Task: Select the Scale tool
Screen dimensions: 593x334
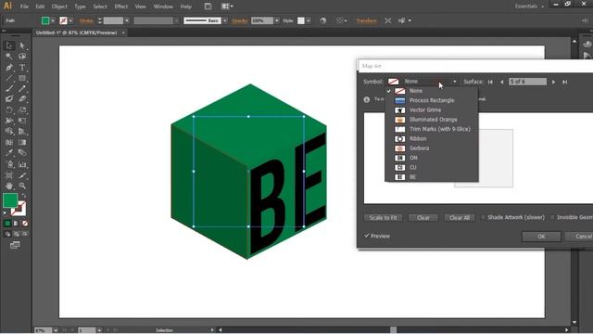Action: pyautogui.click(x=22, y=109)
